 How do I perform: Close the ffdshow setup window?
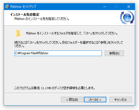pyautogui.click(x=129, y=7)
